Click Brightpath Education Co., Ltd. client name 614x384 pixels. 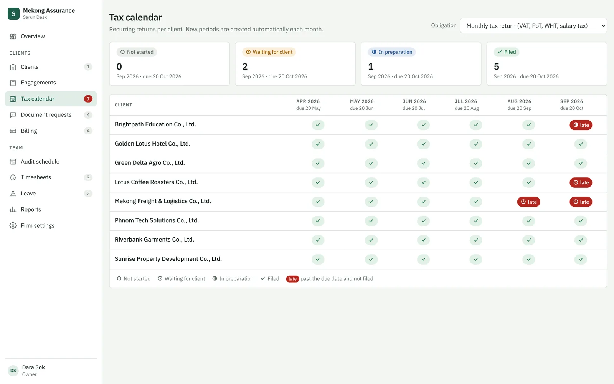[x=155, y=124]
